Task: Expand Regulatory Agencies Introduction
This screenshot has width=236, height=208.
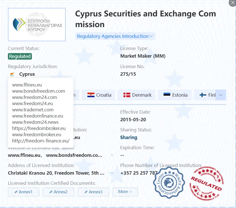Action: (x=115, y=36)
